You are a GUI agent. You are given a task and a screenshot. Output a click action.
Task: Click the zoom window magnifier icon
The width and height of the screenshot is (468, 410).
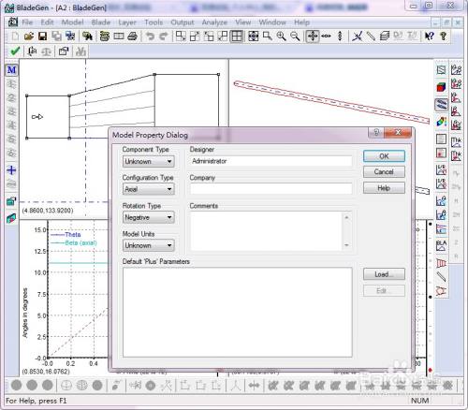[268, 37]
